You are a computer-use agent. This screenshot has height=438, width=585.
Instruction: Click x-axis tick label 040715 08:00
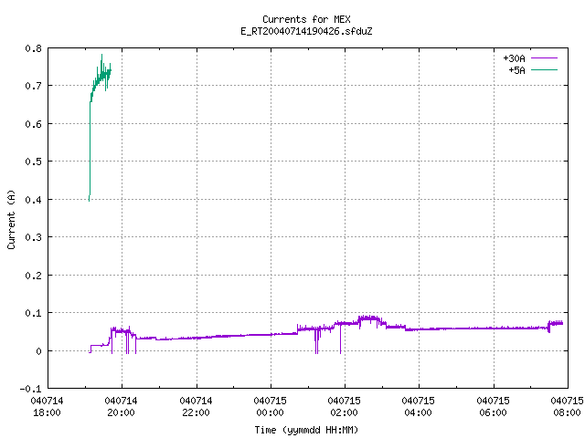tap(567, 407)
